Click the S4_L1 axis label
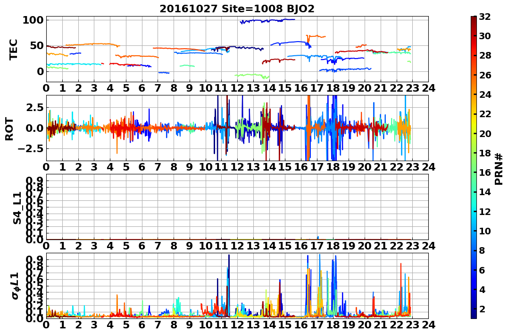 pos(17,208)
